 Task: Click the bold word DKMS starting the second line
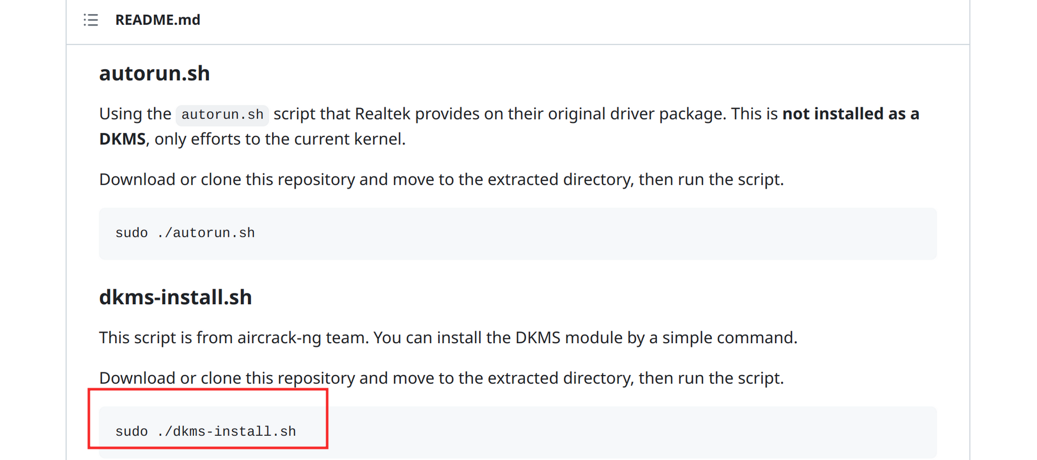pyautogui.click(x=122, y=139)
